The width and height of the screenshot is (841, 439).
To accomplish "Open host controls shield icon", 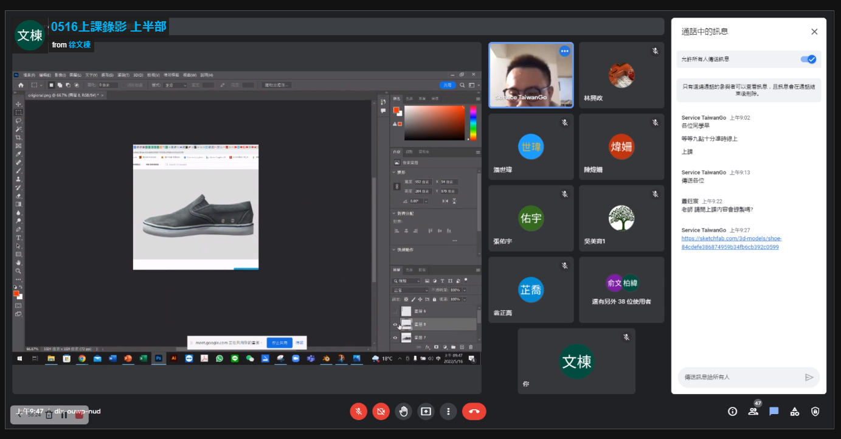I will coord(815,412).
